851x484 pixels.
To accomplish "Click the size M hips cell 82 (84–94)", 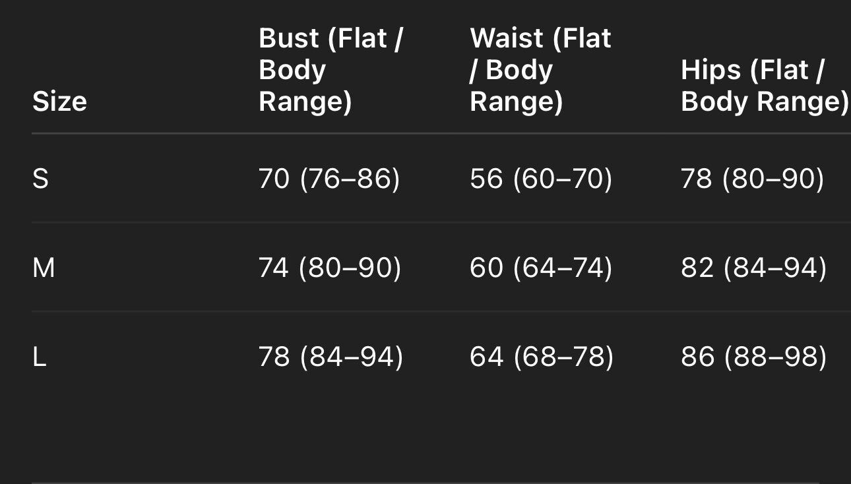I will click(753, 268).
